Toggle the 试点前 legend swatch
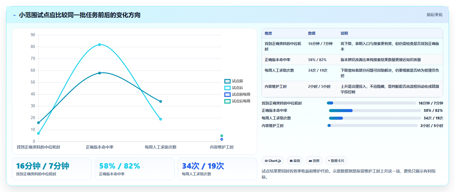This screenshot has height=192, width=455. point(227,81)
